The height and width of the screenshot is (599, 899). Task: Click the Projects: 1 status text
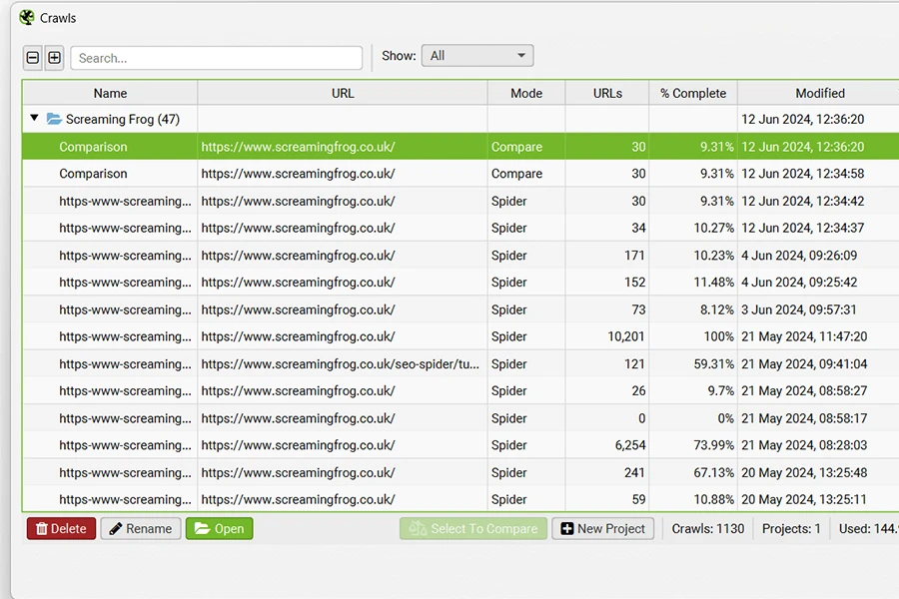pos(791,528)
